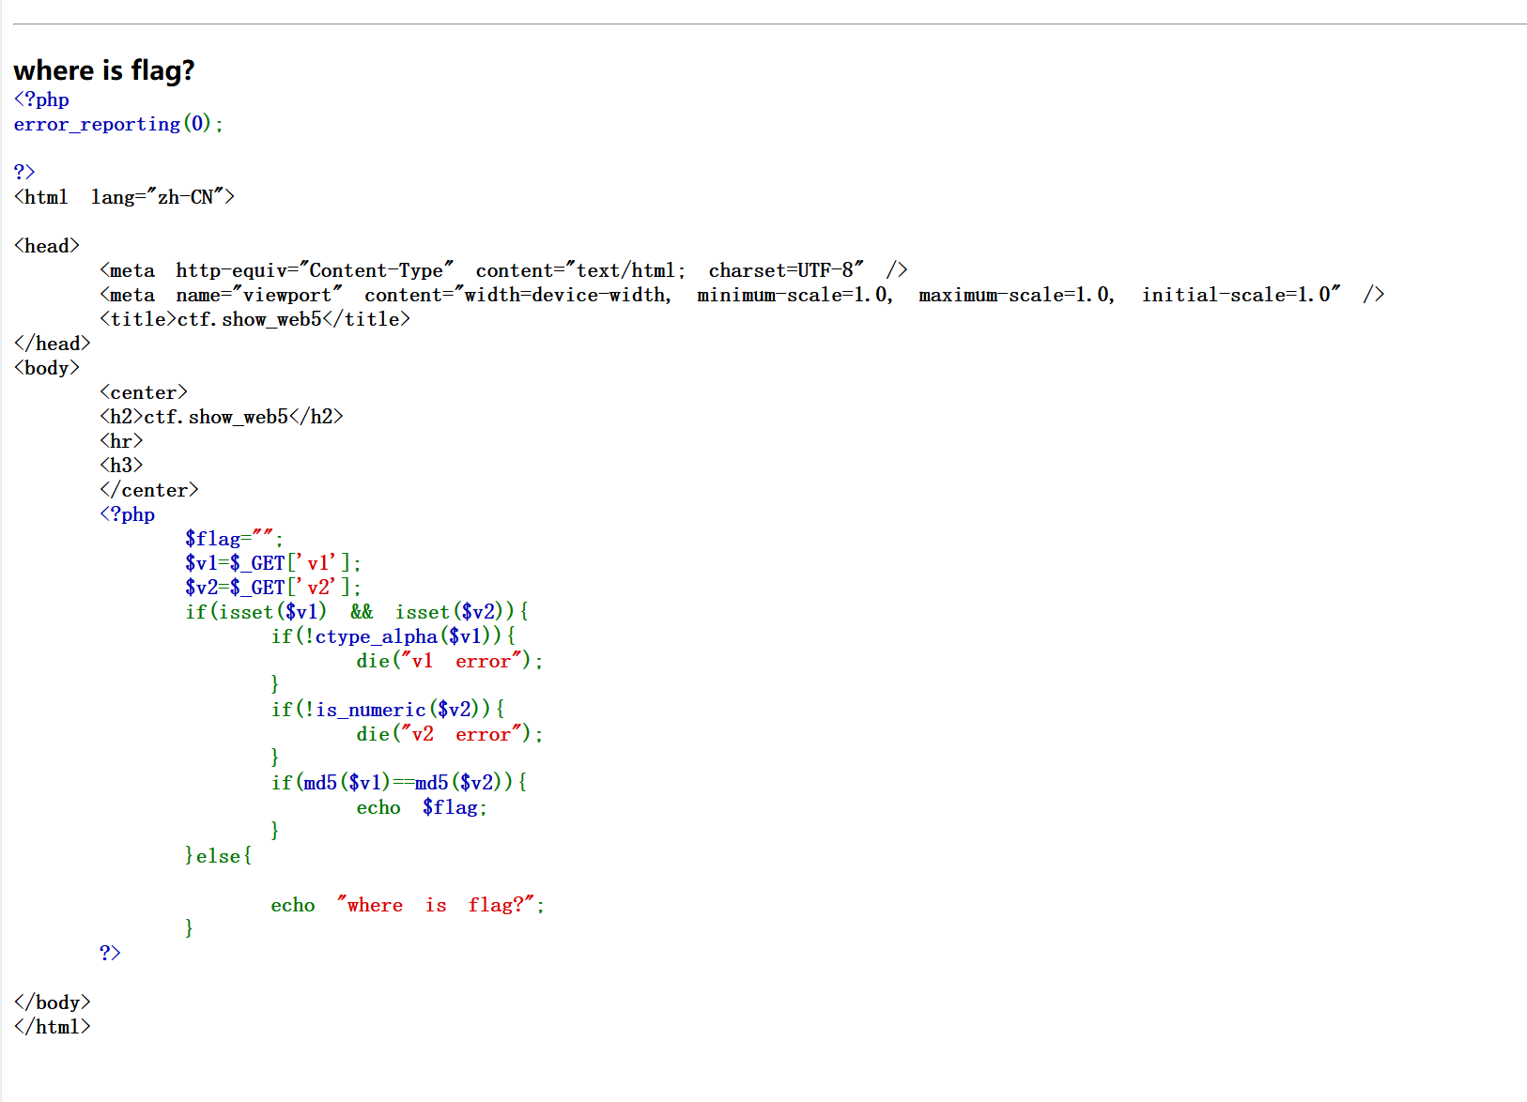The image size is (1527, 1102).
Task: Select the echo $flag; statement
Action: click(421, 806)
